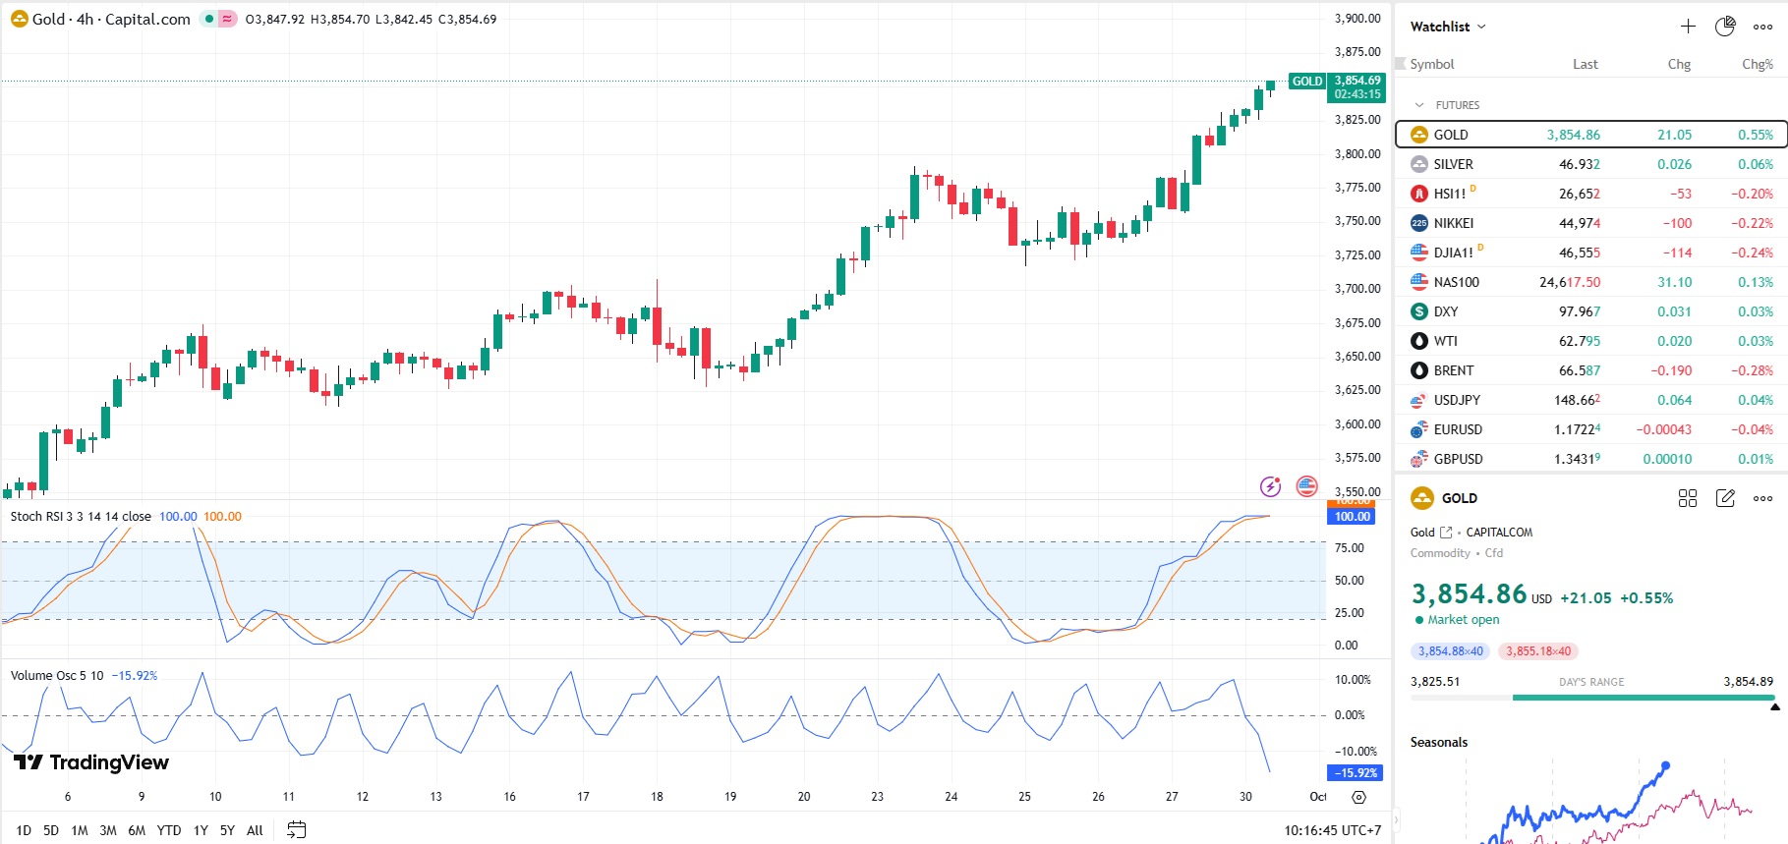The height and width of the screenshot is (844, 1788).
Task: Open the Go to date calendar icon
Action: pyautogui.click(x=296, y=830)
